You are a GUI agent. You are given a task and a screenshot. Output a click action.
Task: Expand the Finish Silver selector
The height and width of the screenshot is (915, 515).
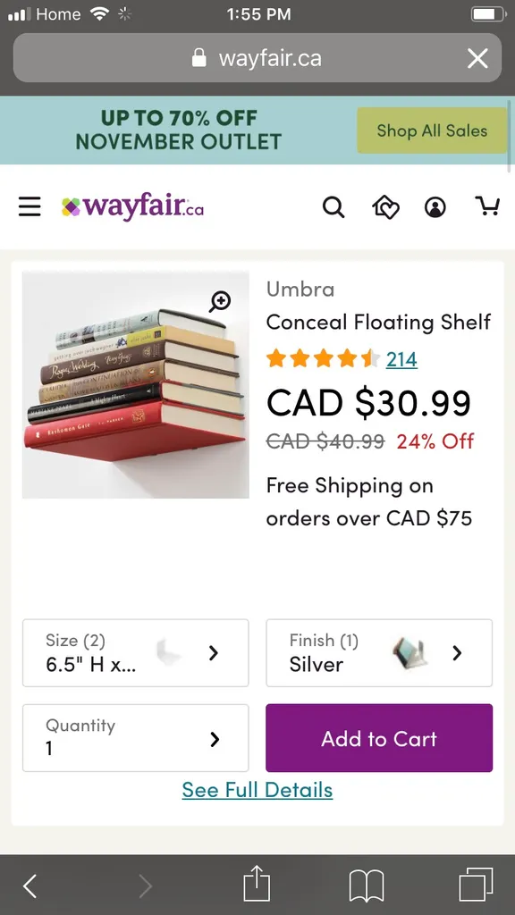379,652
